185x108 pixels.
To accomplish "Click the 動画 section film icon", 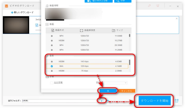I will tap(47, 24).
